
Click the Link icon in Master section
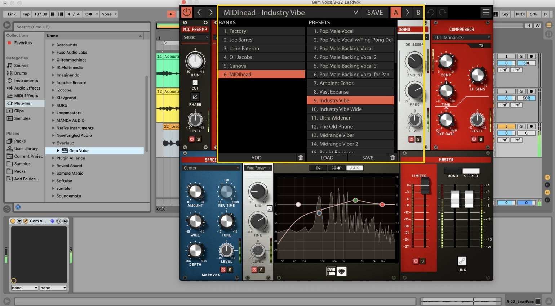pos(462,261)
